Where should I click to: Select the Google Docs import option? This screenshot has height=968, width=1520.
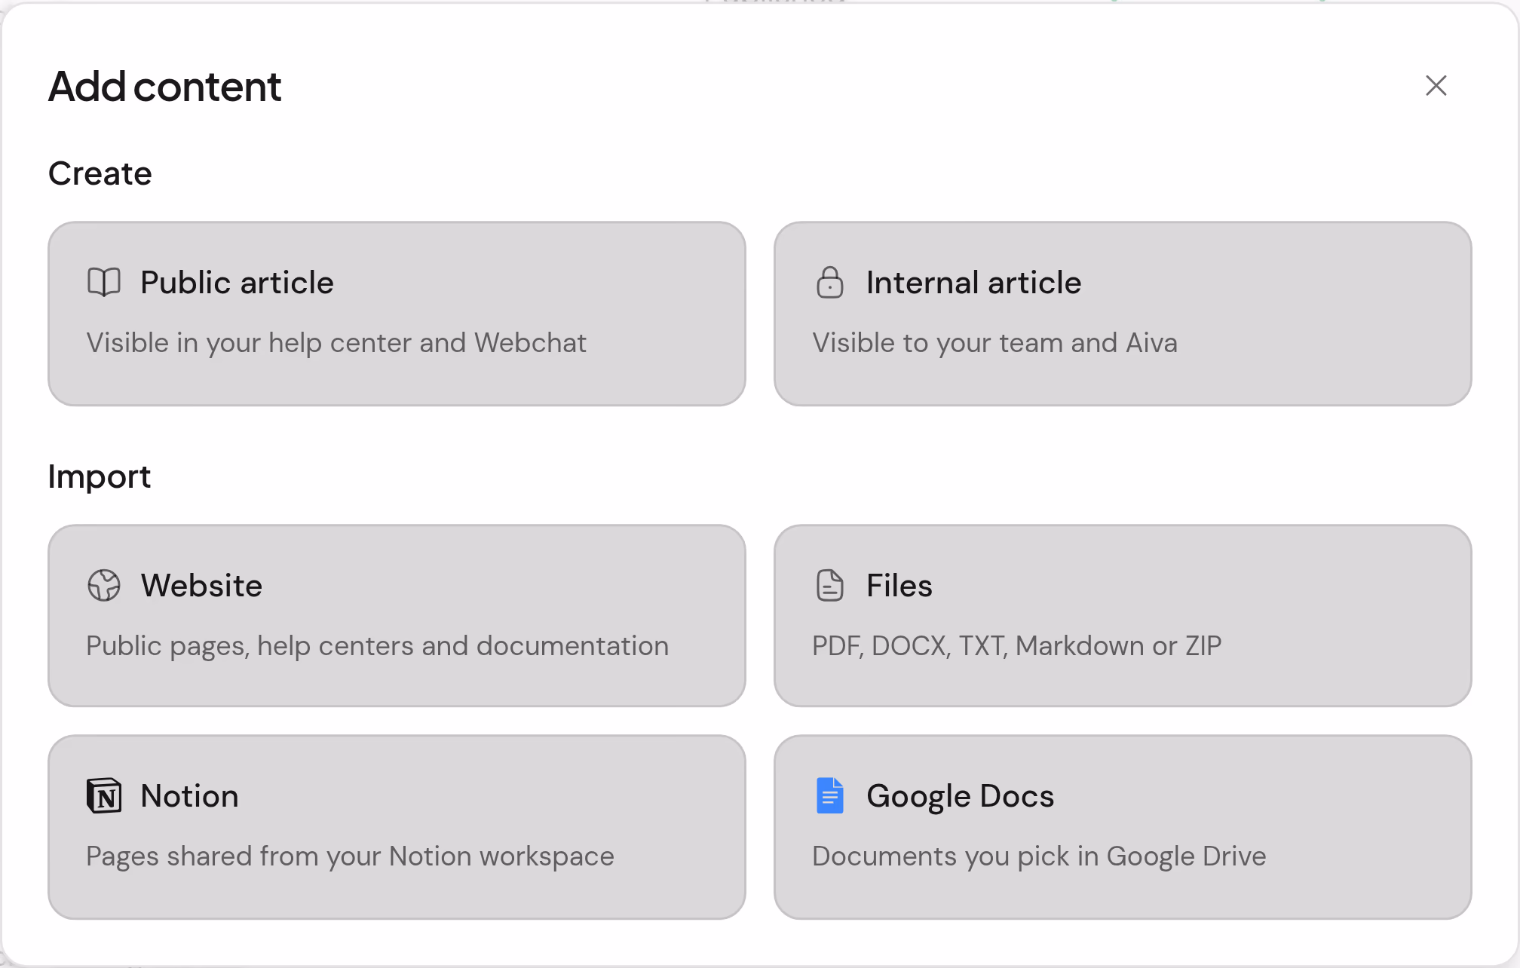pos(1123,827)
